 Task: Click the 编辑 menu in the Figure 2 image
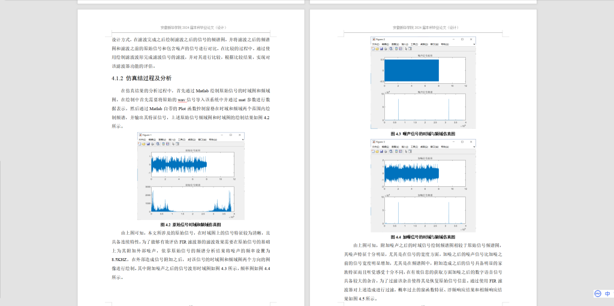(x=386, y=44)
